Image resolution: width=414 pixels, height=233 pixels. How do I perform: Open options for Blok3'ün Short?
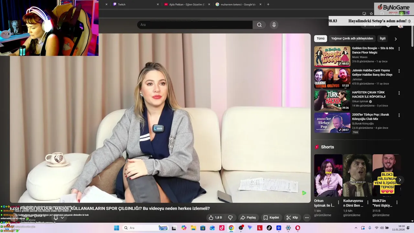click(x=397, y=203)
